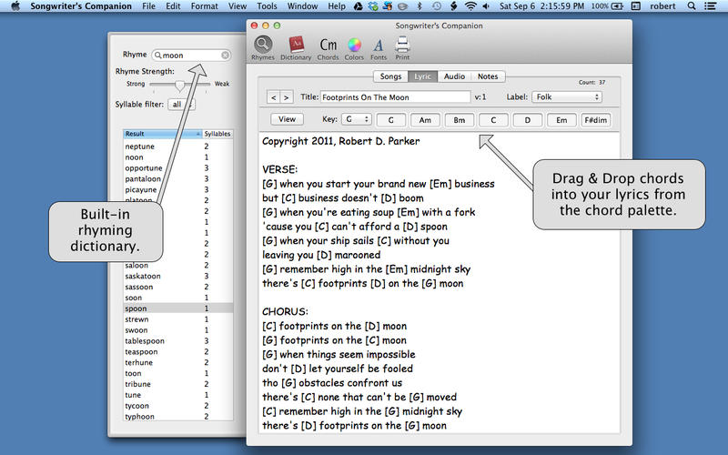Viewport: 728px width, 455px height.
Task: Click the View button
Action: 287,119
